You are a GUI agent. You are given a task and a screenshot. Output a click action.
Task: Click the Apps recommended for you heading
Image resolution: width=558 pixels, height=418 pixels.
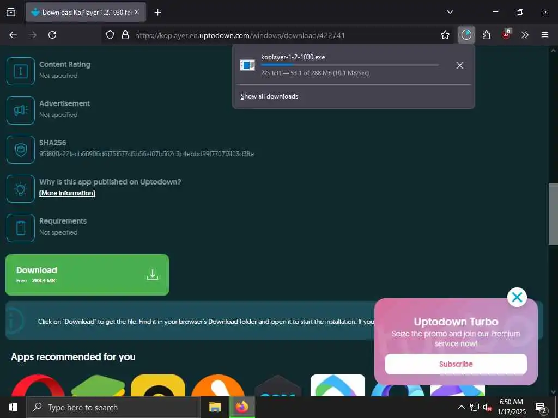tap(74, 357)
